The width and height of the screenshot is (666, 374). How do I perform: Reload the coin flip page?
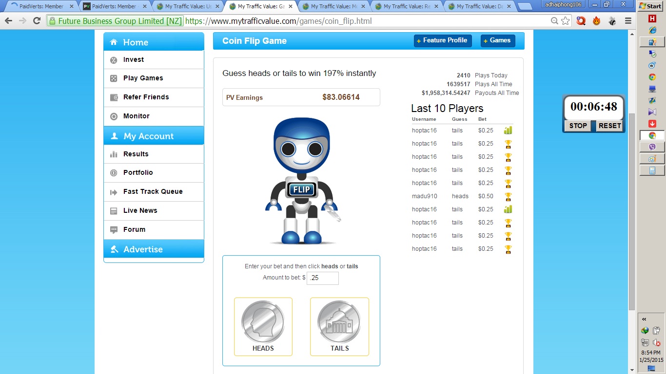(x=37, y=21)
